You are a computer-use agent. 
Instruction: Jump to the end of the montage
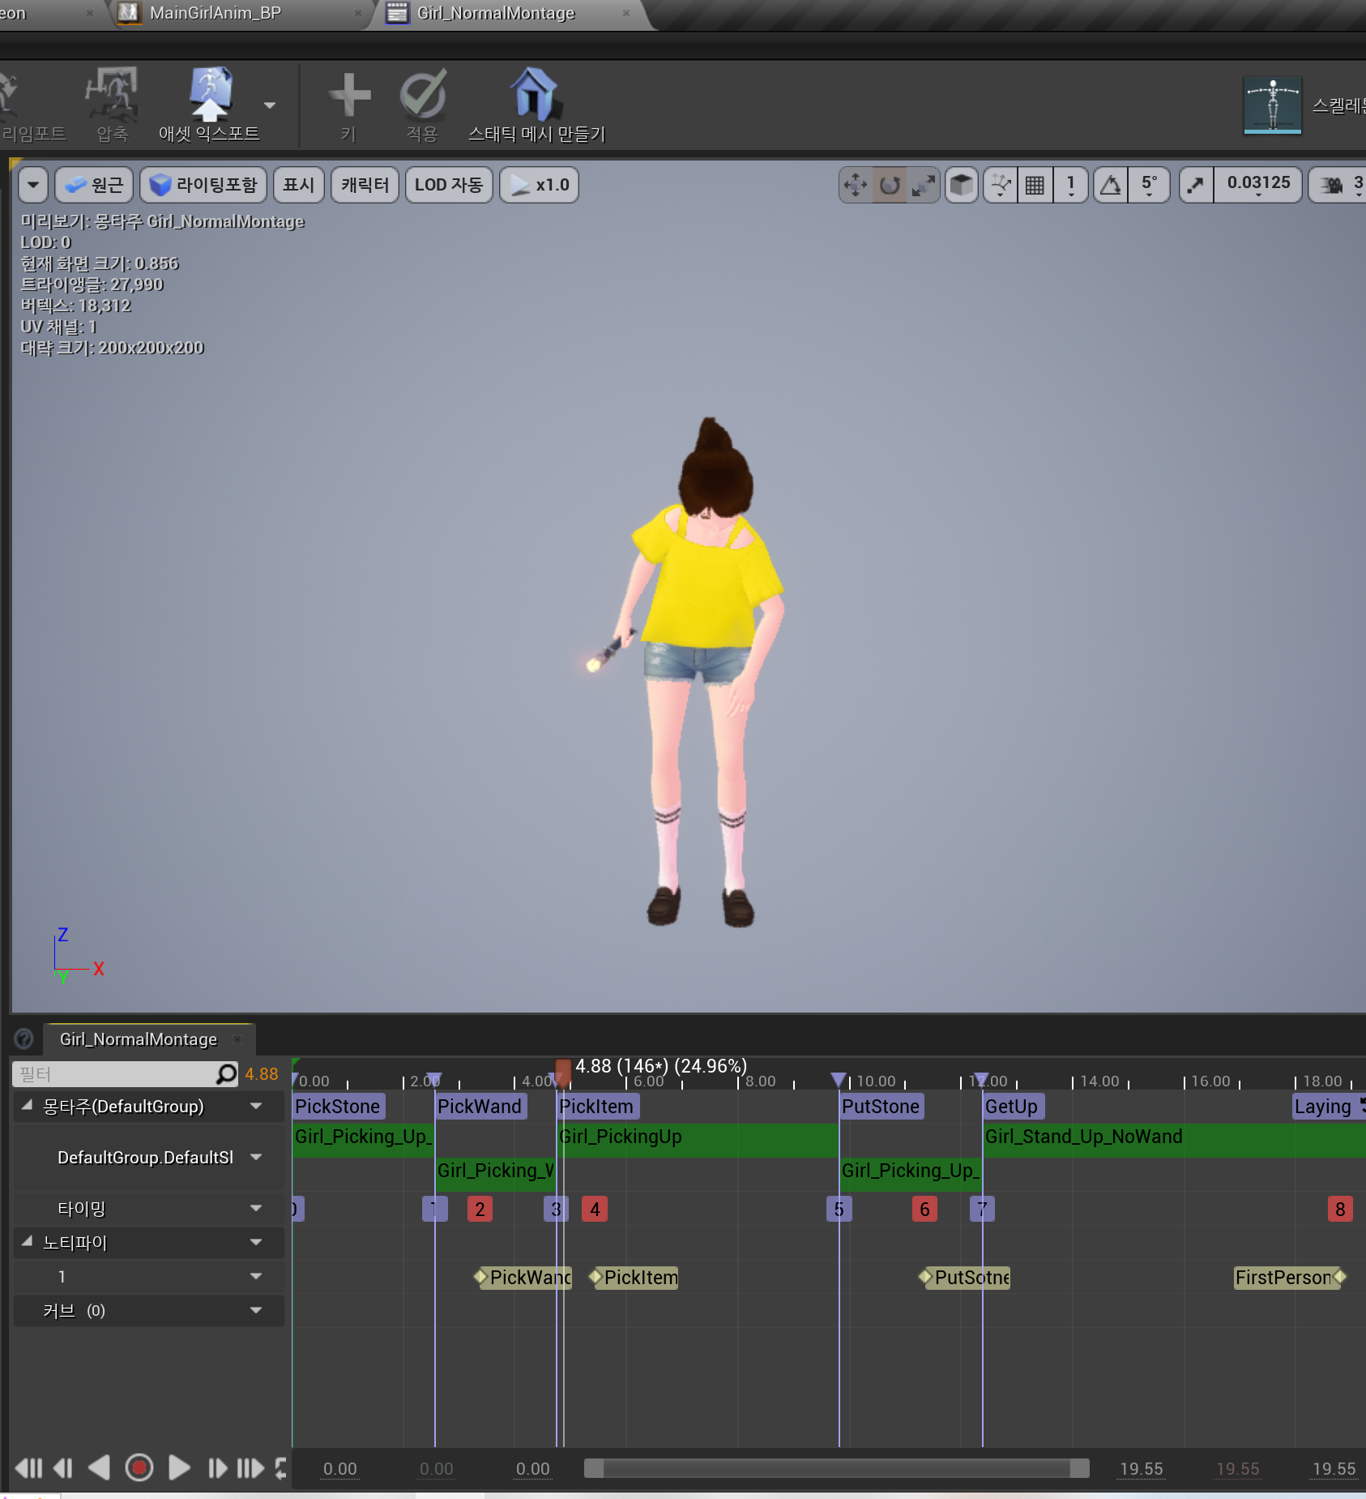(250, 1468)
